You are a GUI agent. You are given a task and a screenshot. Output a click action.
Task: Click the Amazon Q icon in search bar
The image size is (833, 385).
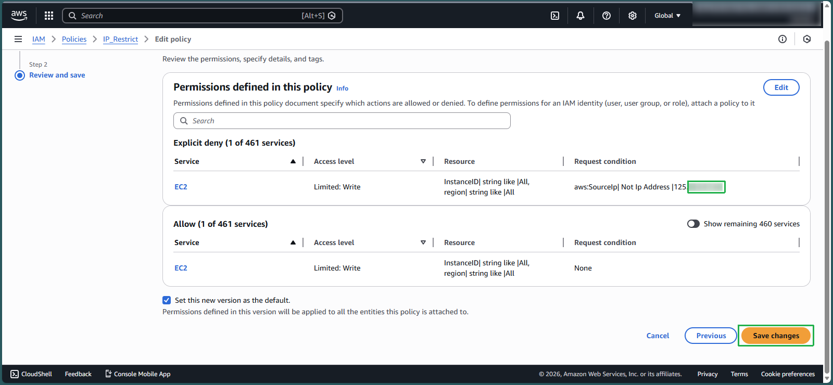tap(332, 16)
